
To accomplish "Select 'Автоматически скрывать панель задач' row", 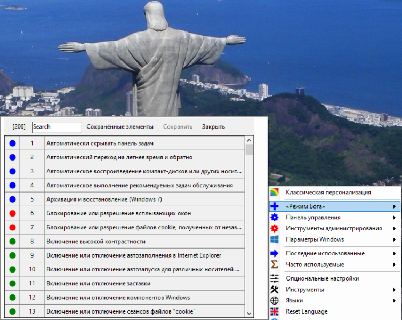I will click(125, 143).
